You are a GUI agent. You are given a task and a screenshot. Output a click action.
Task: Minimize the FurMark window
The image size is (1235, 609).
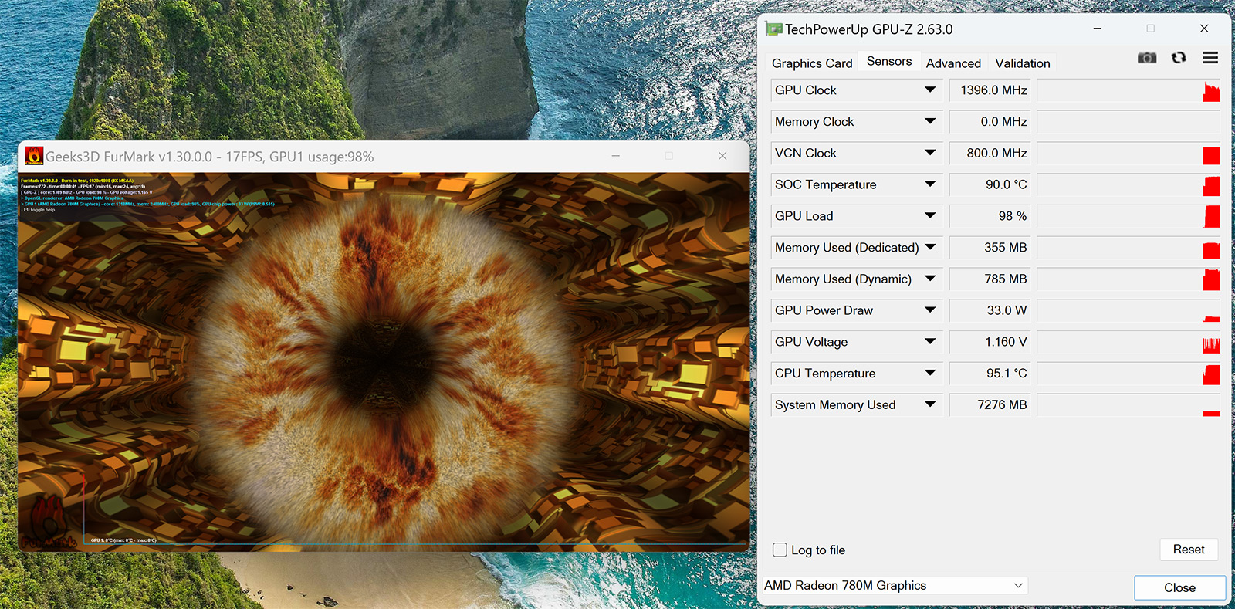tap(616, 156)
